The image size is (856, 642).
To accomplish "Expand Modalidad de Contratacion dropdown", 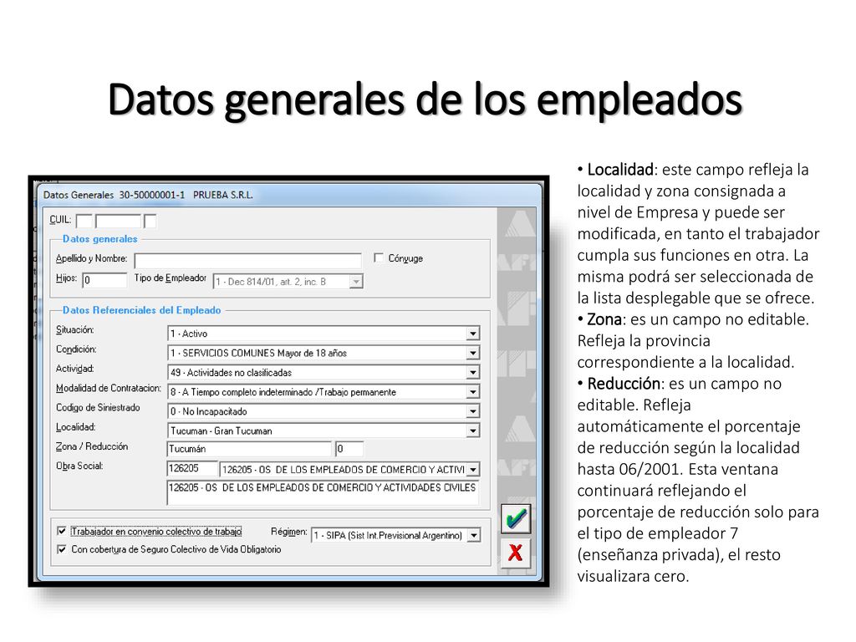I will [x=473, y=392].
